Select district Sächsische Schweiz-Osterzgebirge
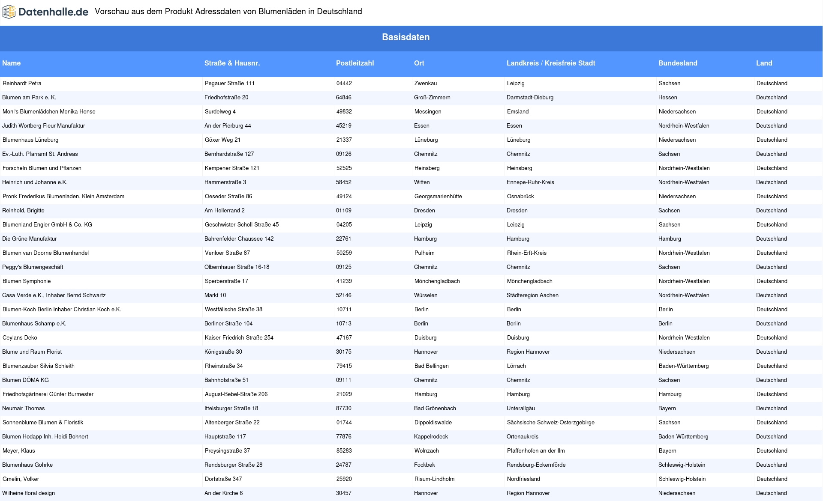The image size is (823, 501). [551, 423]
